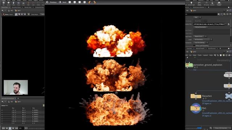Add the Ambient Light from shelf
The height and width of the screenshot is (130, 232).
(x=191, y=4)
